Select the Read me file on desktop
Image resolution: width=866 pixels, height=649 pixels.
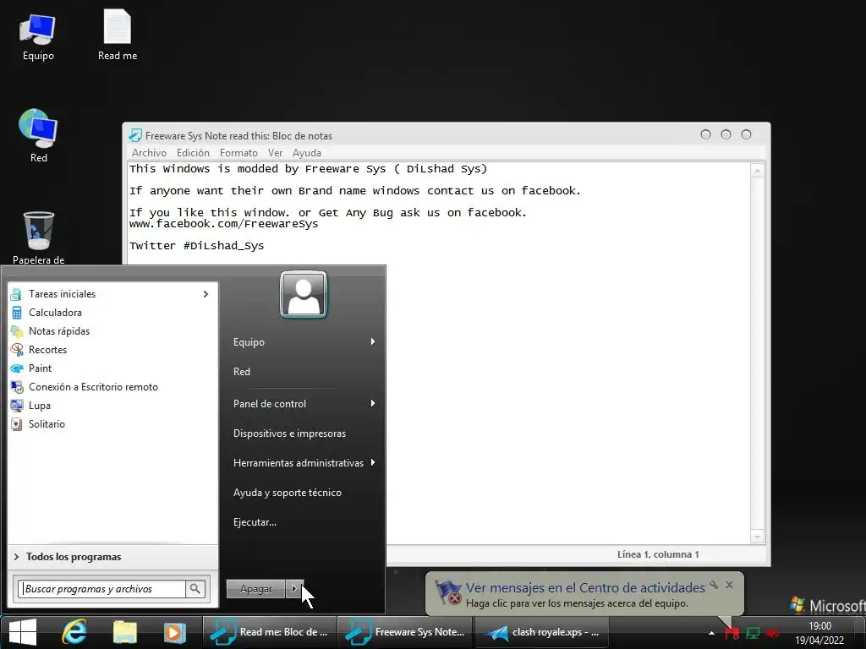click(117, 35)
